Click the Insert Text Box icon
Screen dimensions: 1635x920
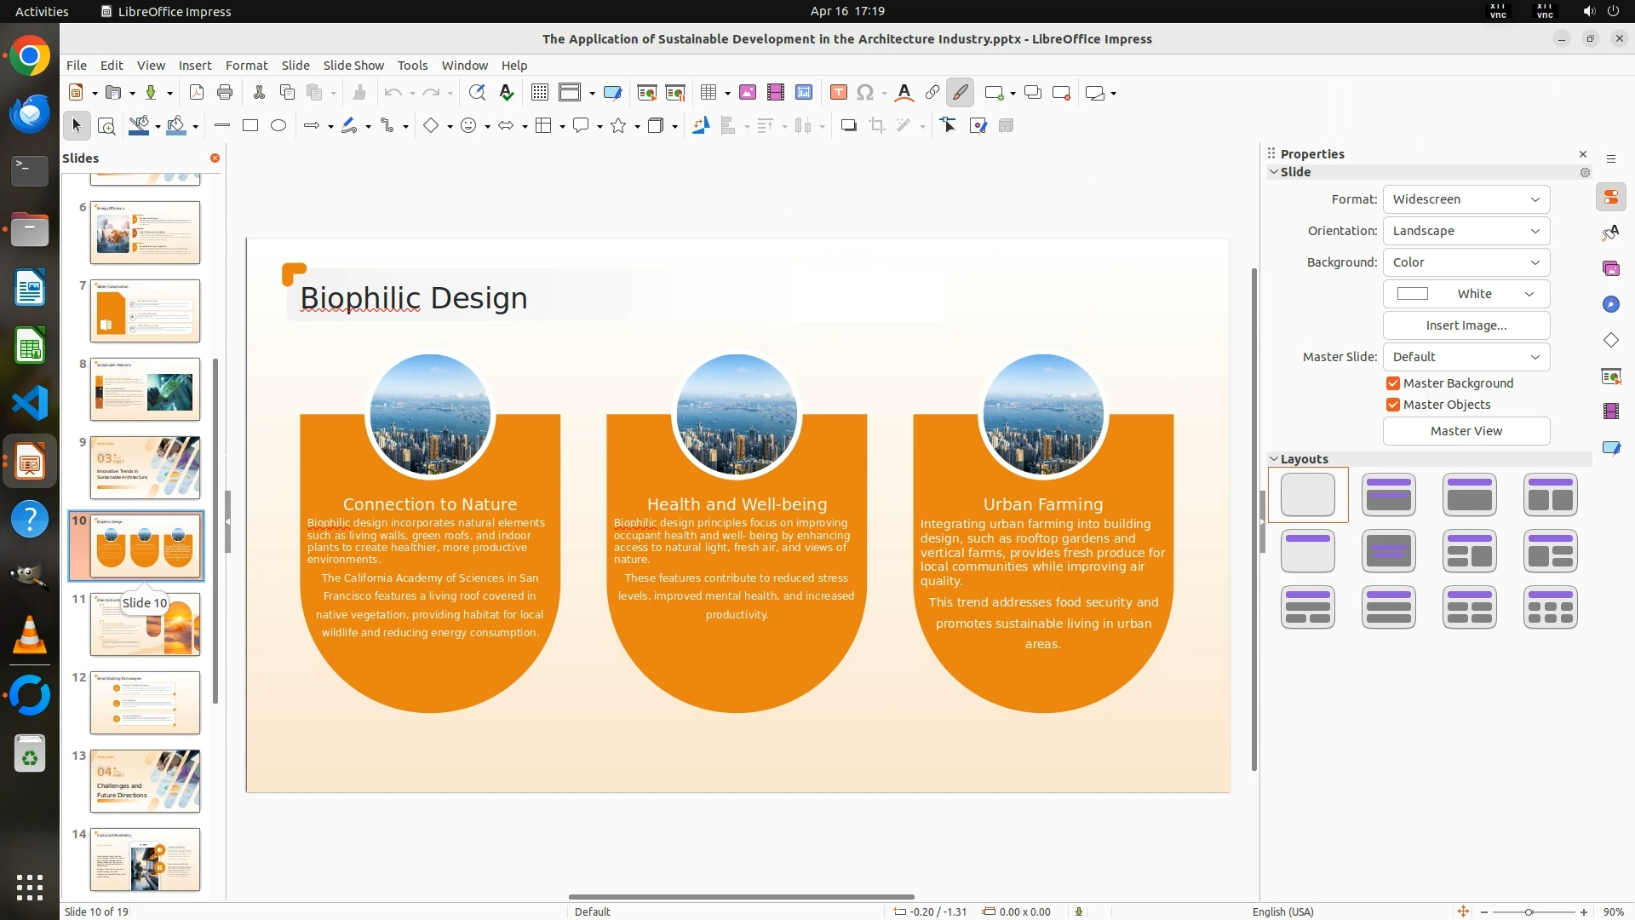tap(838, 93)
